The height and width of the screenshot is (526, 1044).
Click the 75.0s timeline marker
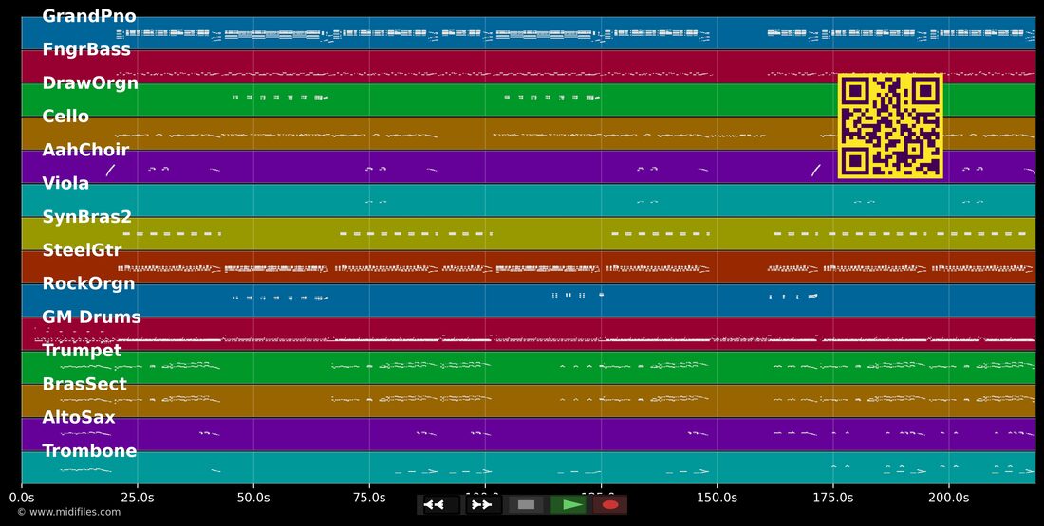(x=369, y=497)
